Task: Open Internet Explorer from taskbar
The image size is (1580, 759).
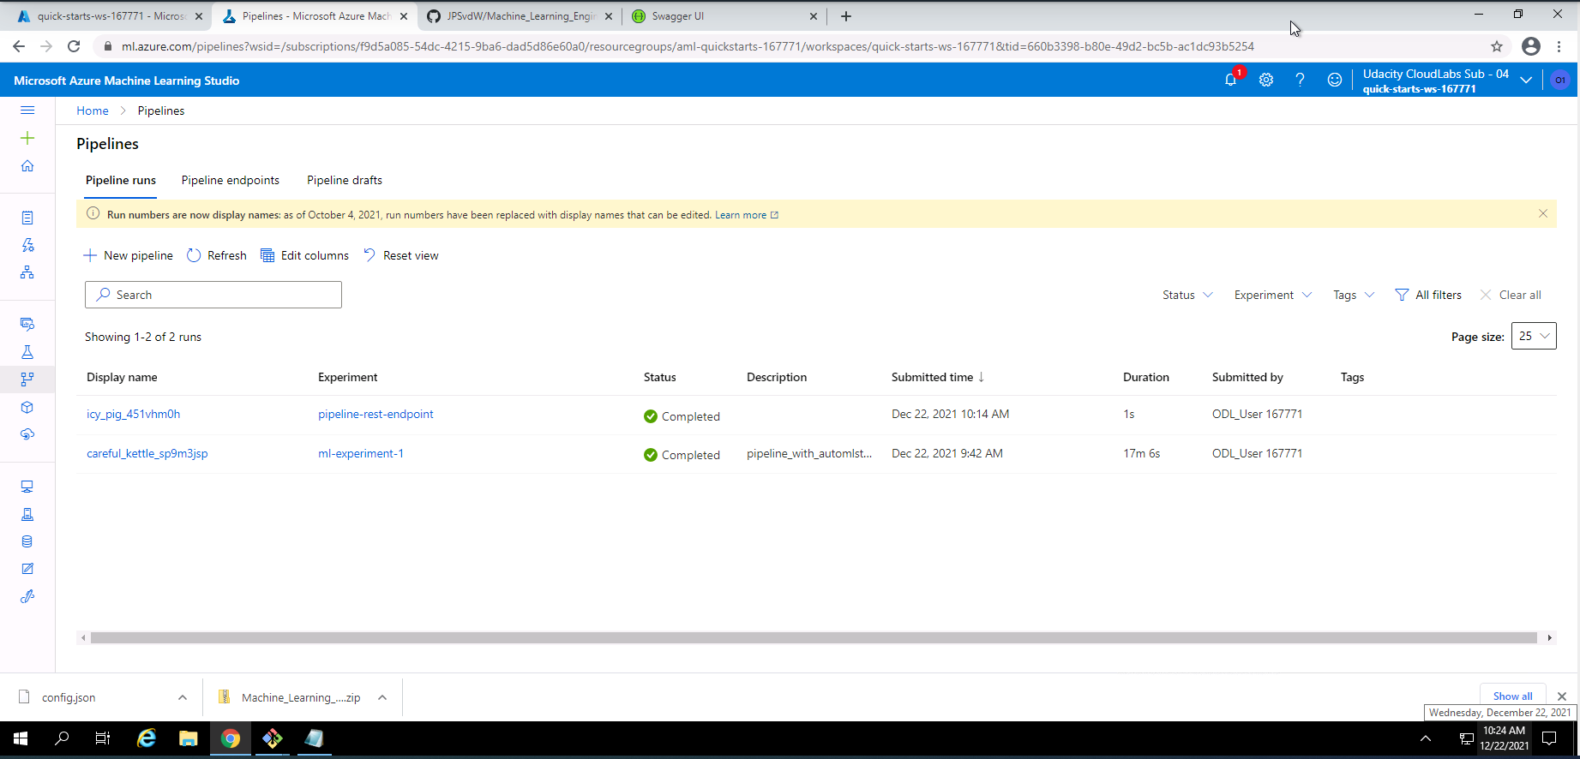Action: [x=147, y=738]
